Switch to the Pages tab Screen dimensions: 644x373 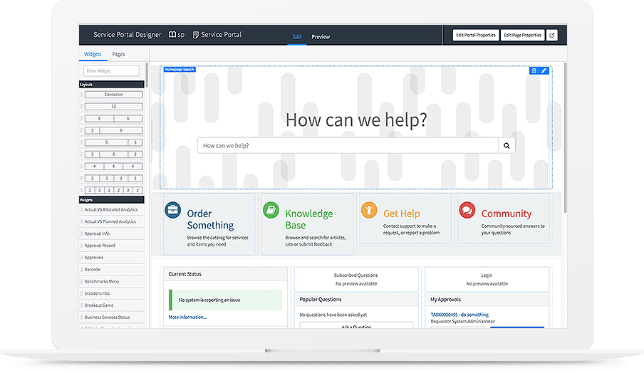point(118,54)
